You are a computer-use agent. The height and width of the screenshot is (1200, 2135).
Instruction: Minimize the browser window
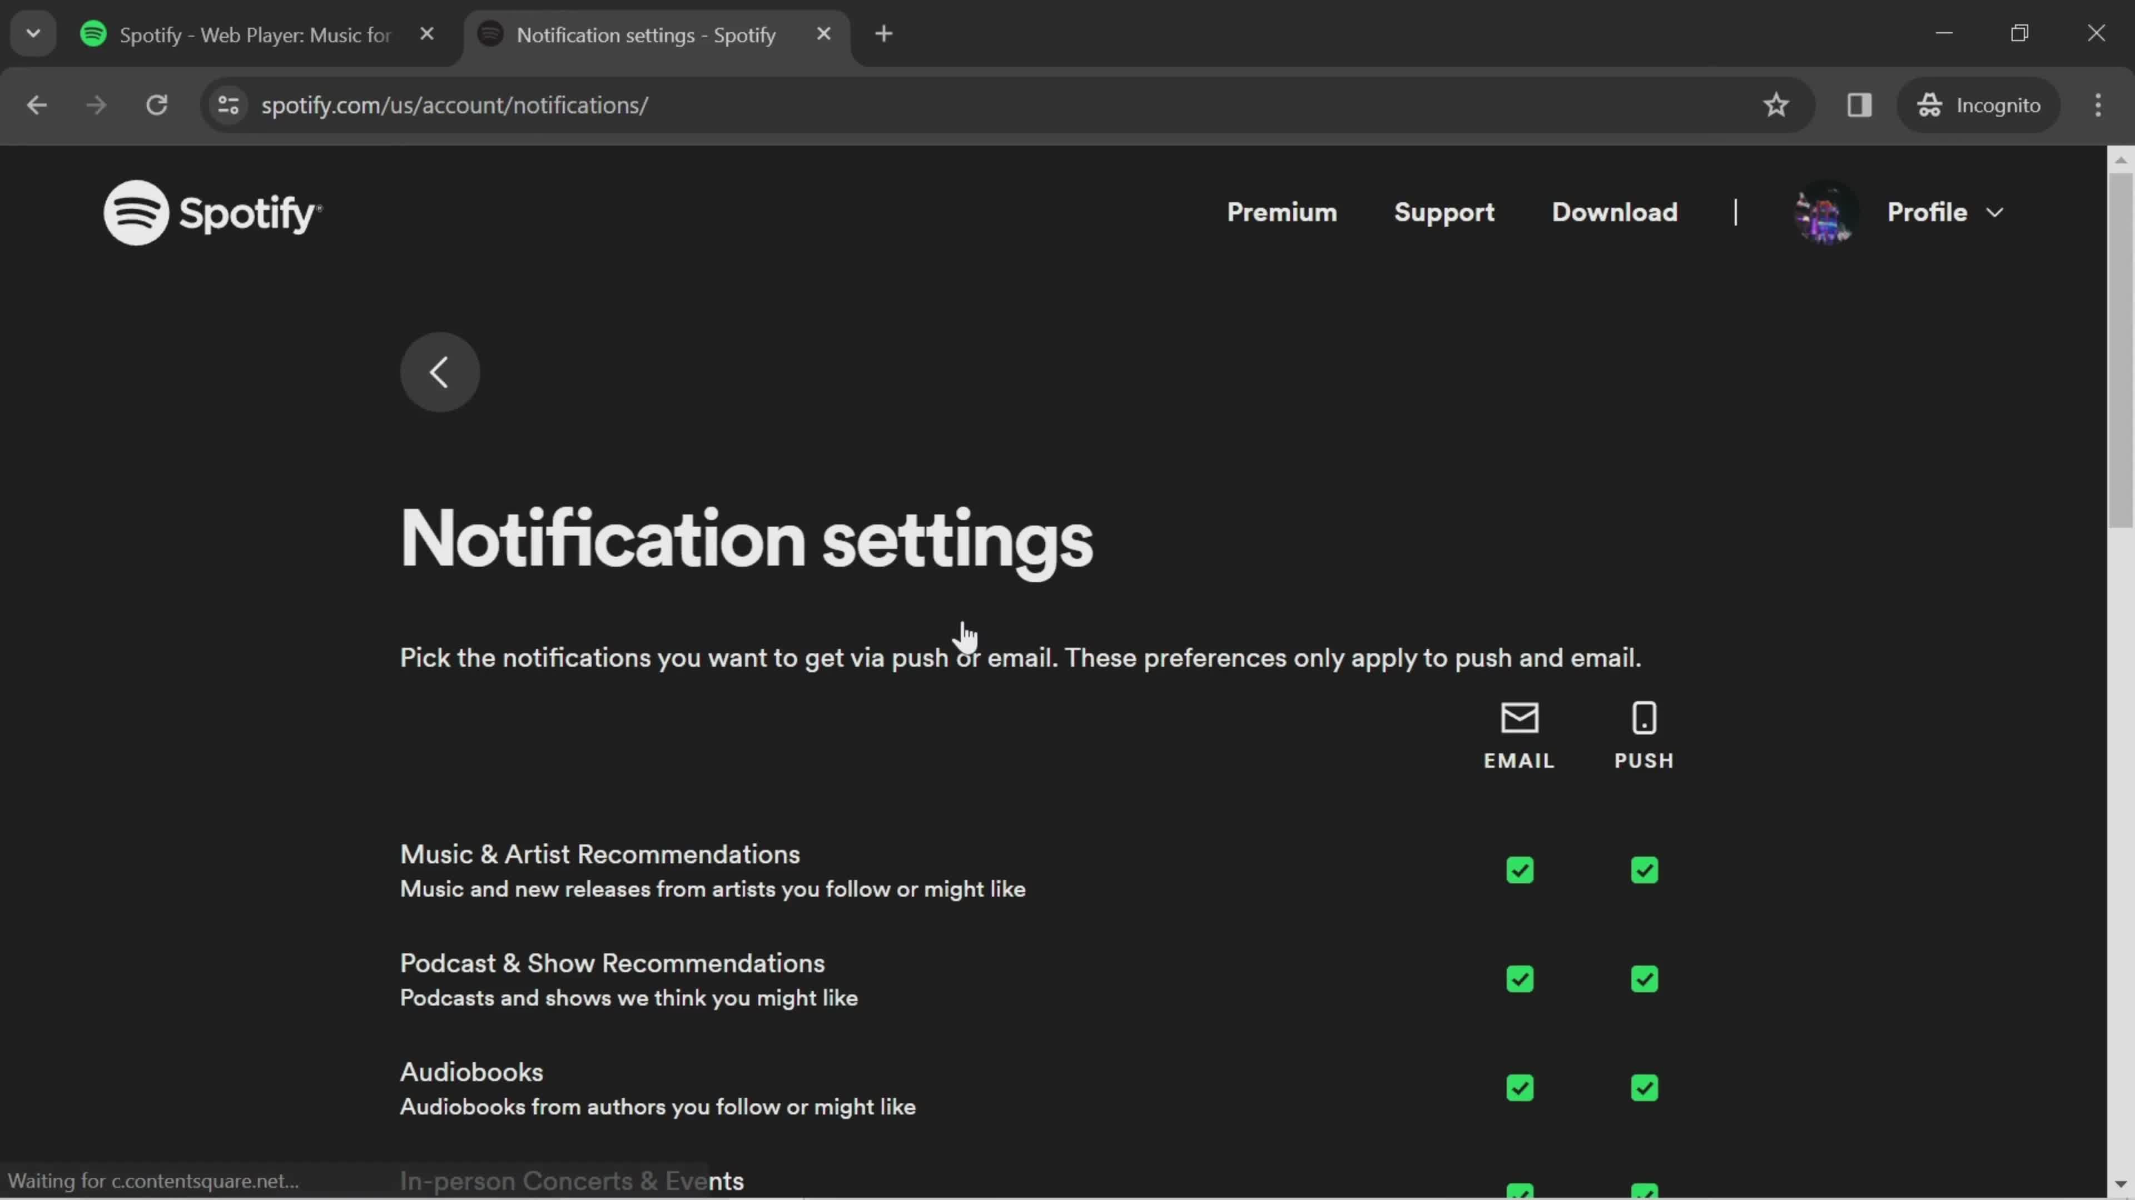[x=1944, y=33]
